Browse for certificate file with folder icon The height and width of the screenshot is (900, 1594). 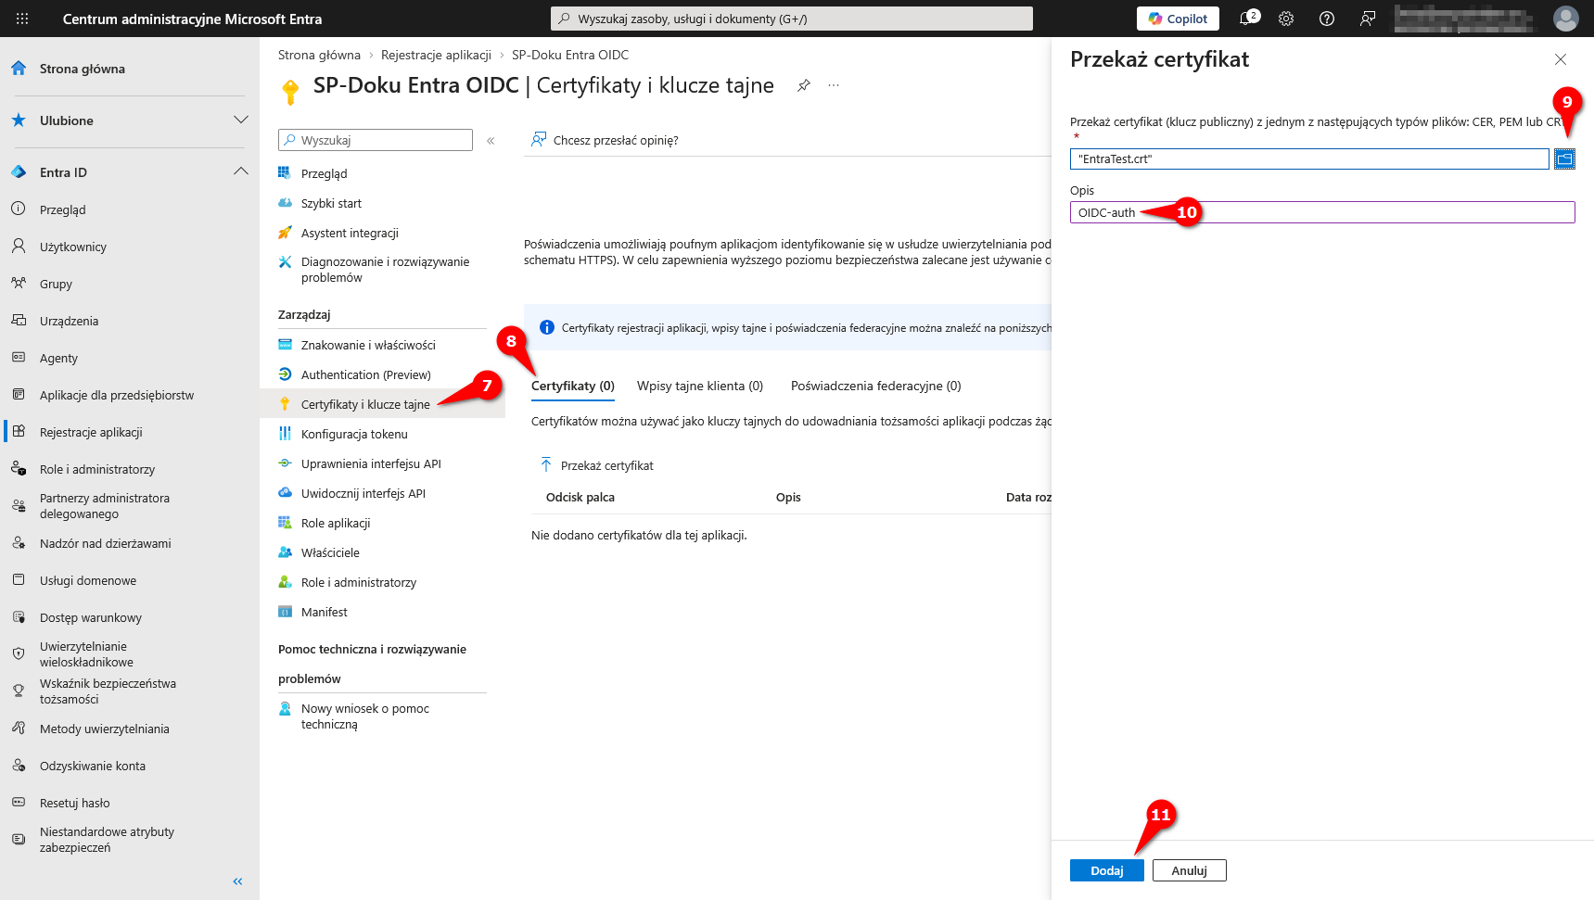point(1564,159)
